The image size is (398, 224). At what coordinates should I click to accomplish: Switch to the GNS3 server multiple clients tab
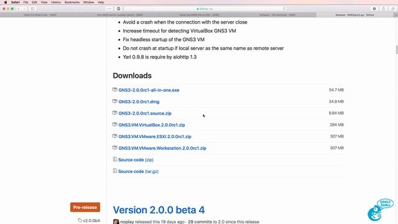119,15
